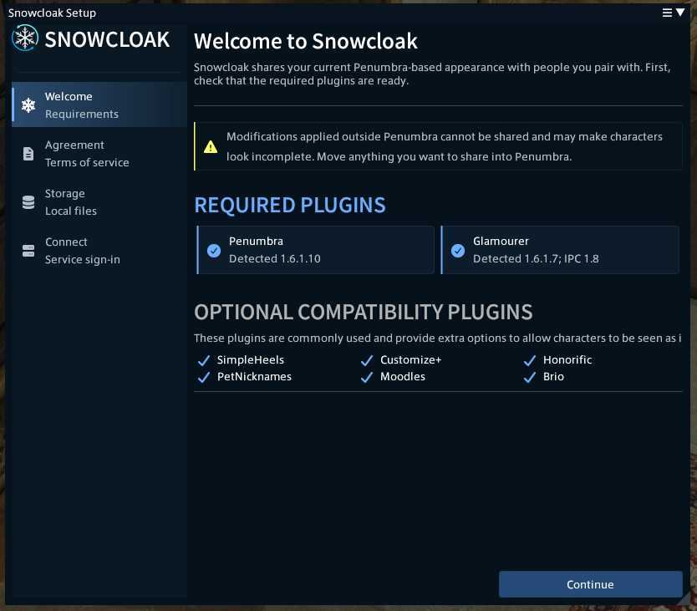Click the checkmark beside Moodles
Image resolution: width=697 pixels, height=611 pixels.
367,377
